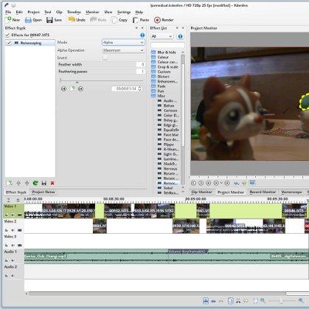The image size is (309, 309).
Task: Expand the Crop & scale effects folder
Action: pos(167,67)
